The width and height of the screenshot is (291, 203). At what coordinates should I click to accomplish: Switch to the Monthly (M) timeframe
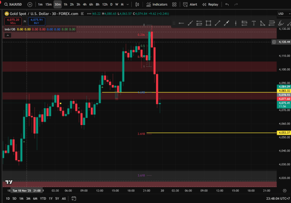pos(122,5)
